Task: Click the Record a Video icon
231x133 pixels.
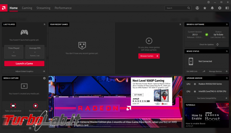Action: point(36,106)
